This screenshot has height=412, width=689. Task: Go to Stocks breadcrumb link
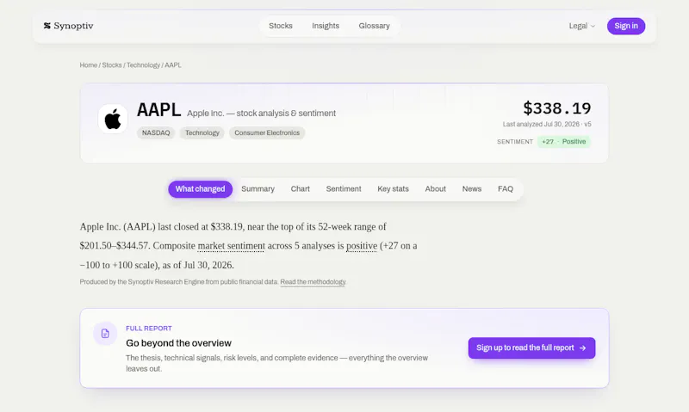[112, 65]
